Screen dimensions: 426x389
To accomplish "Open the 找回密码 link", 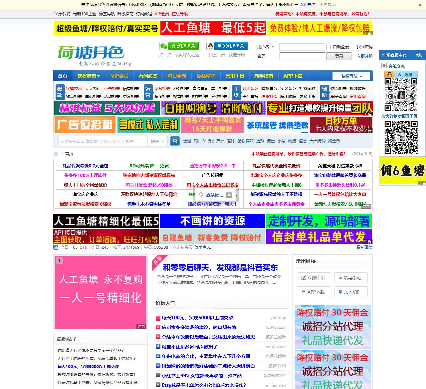I will point(364,47).
